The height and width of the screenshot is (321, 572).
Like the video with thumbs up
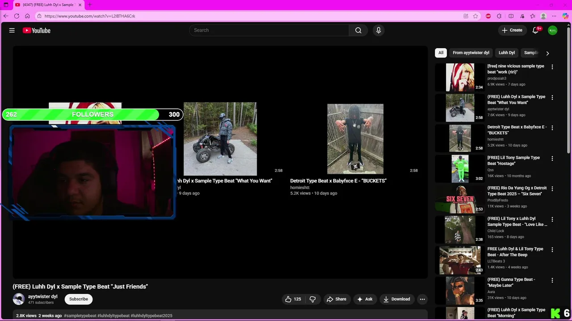coord(293,299)
